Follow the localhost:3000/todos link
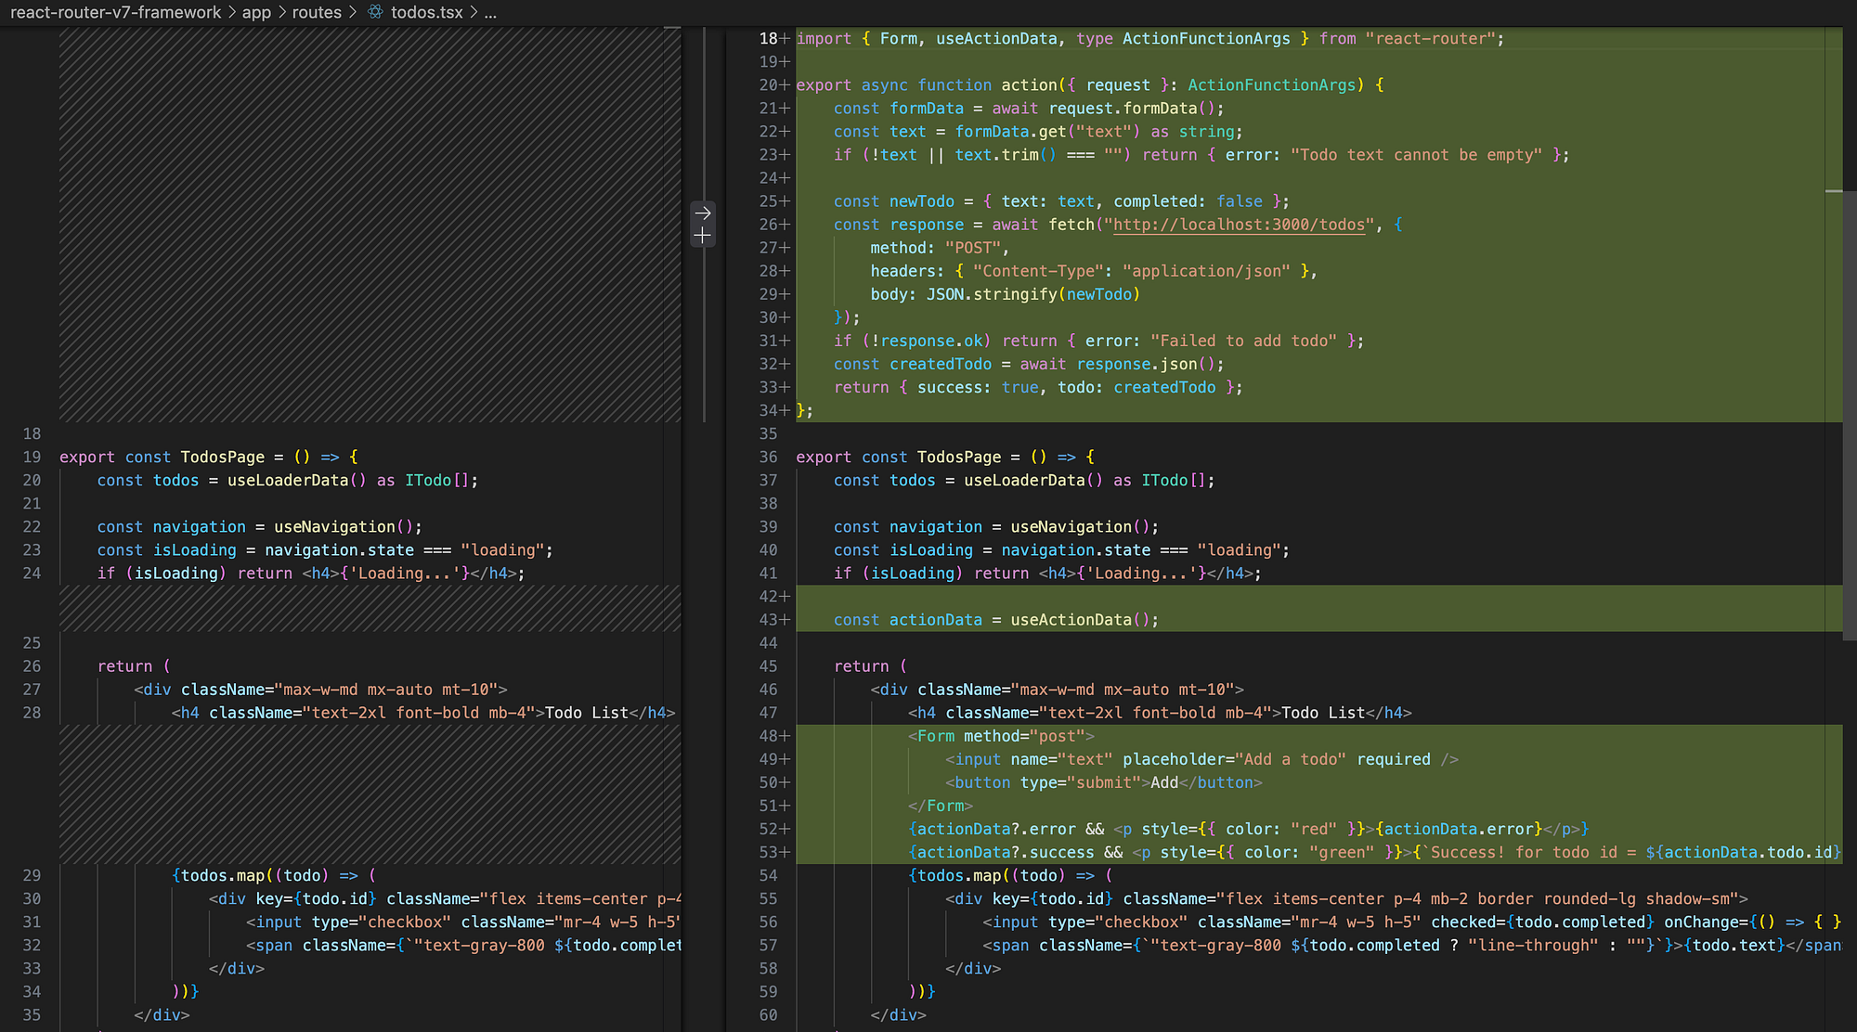Viewport: 1857px width, 1032px height. (1239, 225)
